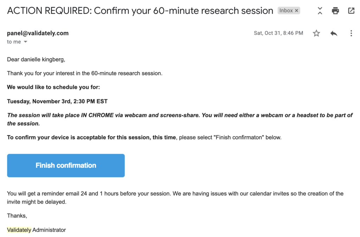Click the IN CHROME session requirement paragraph
The image size is (360, 237).
tap(180, 119)
